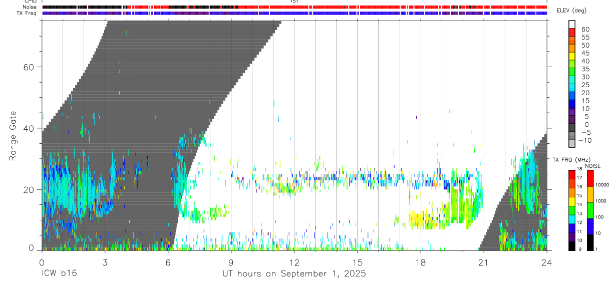
Task: Click the Noise status strip at top
Action: click(294, 7)
